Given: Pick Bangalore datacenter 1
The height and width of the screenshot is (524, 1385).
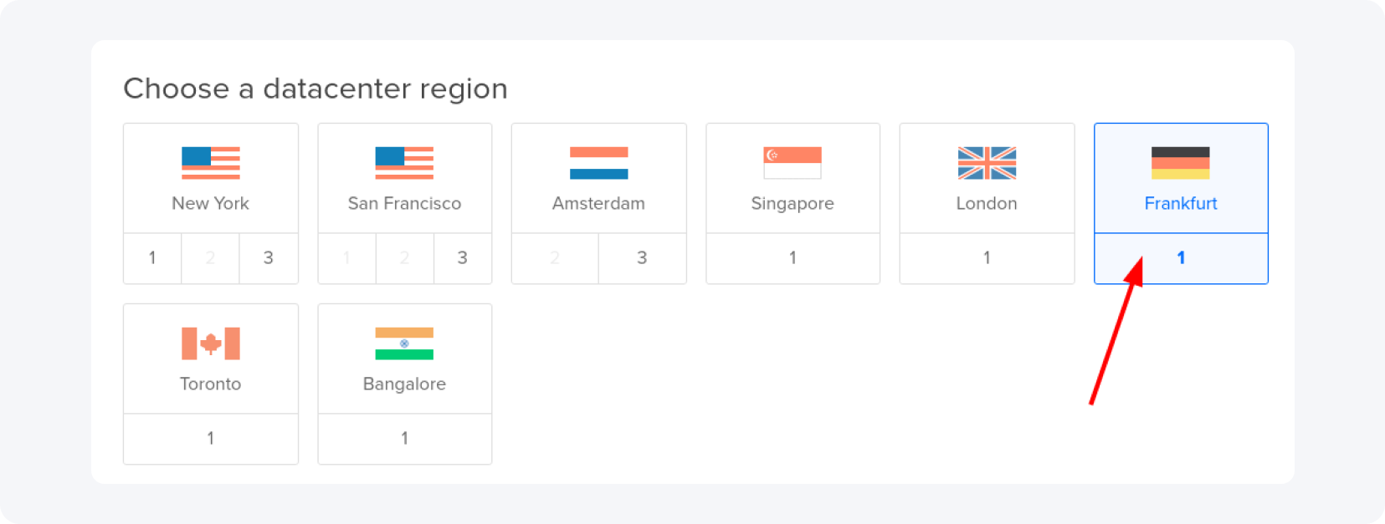Looking at the screenshot, I should pos(404,439).
